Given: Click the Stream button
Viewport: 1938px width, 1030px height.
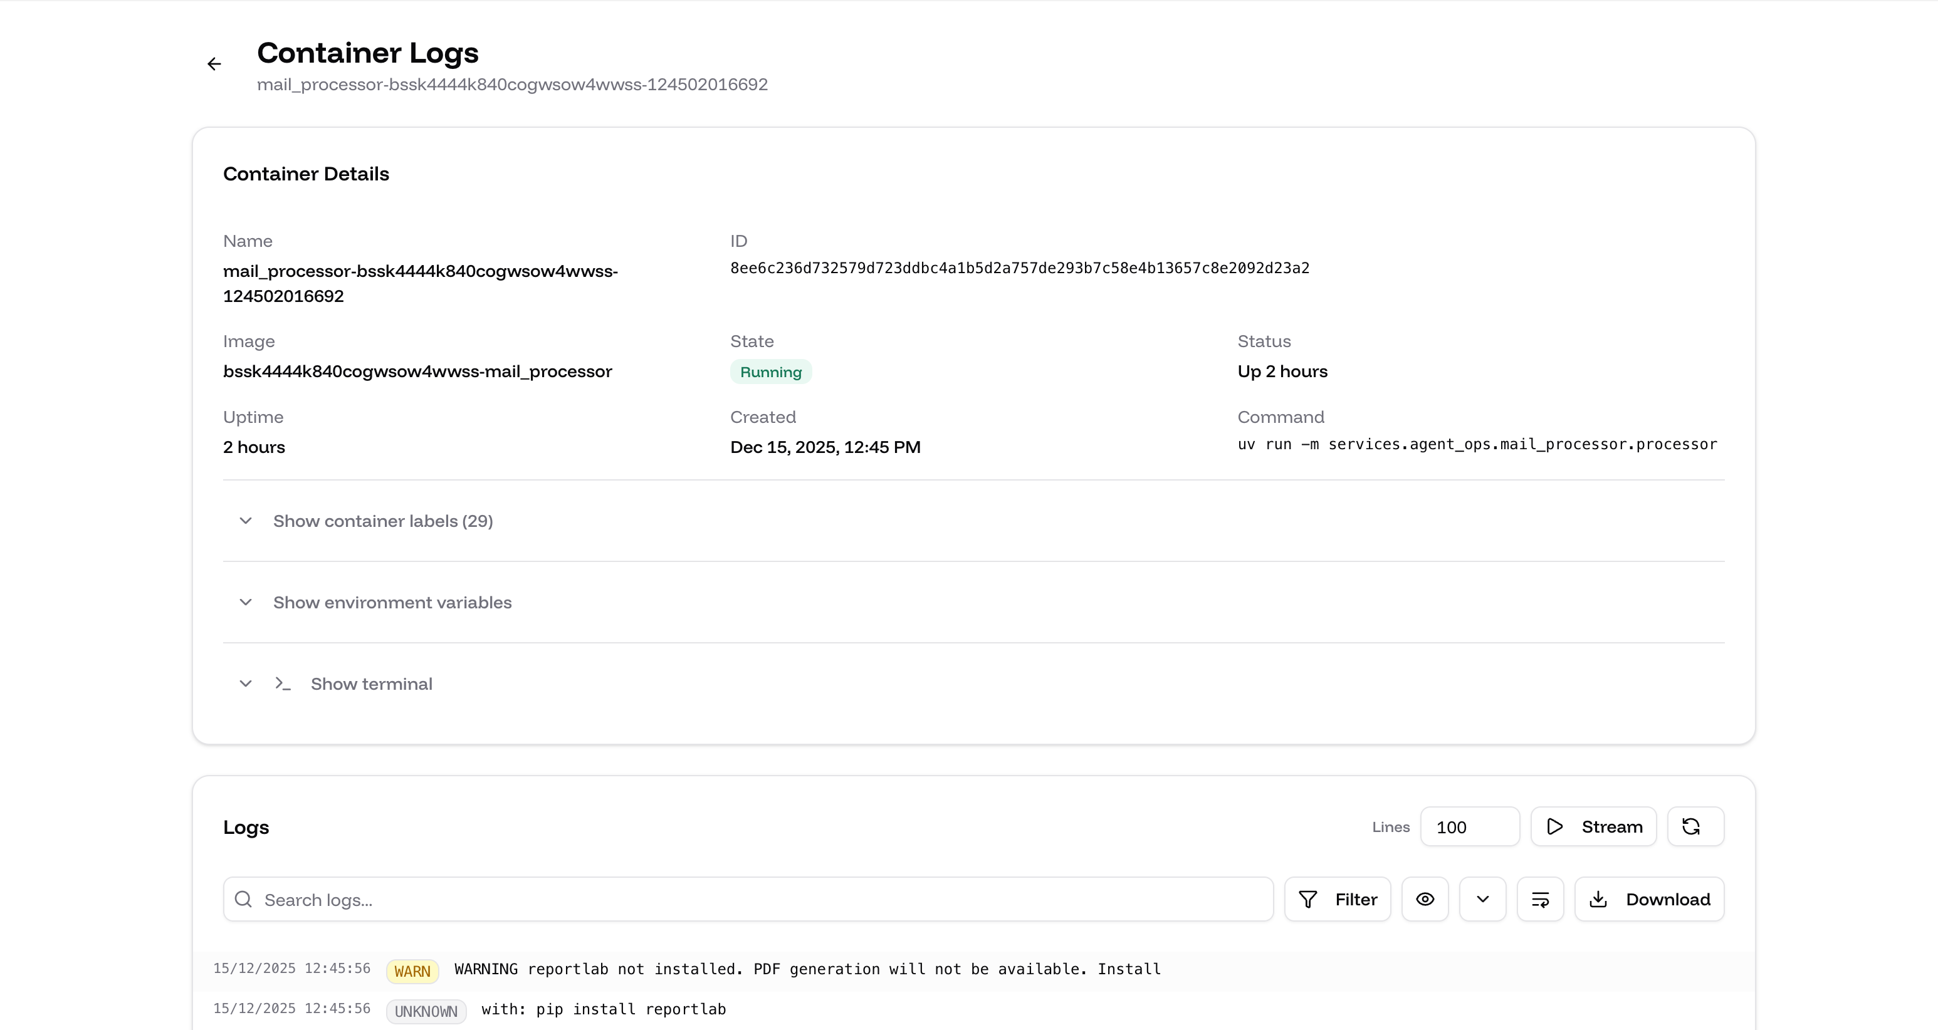Looking at the screenshot, I should pos(1593,826).
